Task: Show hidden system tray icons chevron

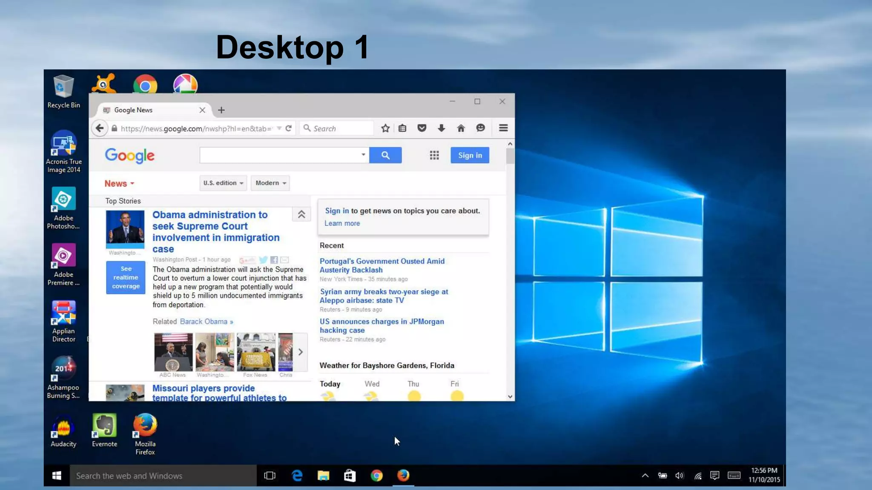Action: (x=645, y=476)
